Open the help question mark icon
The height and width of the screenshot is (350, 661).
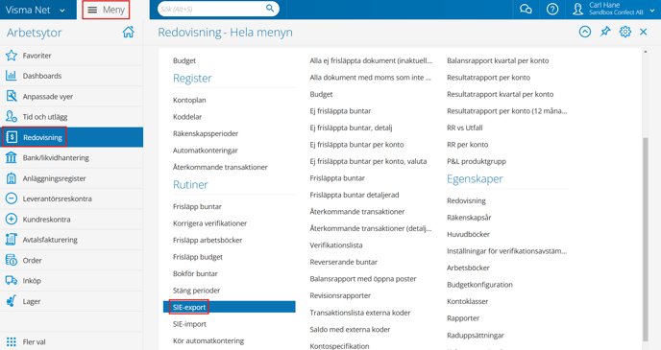pos(552,10)
